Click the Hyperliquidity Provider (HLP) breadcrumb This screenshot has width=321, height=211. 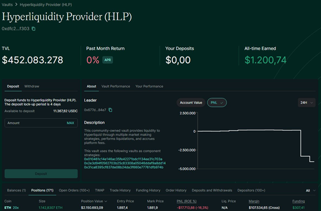pyautogui.click(x=46, y=4)
